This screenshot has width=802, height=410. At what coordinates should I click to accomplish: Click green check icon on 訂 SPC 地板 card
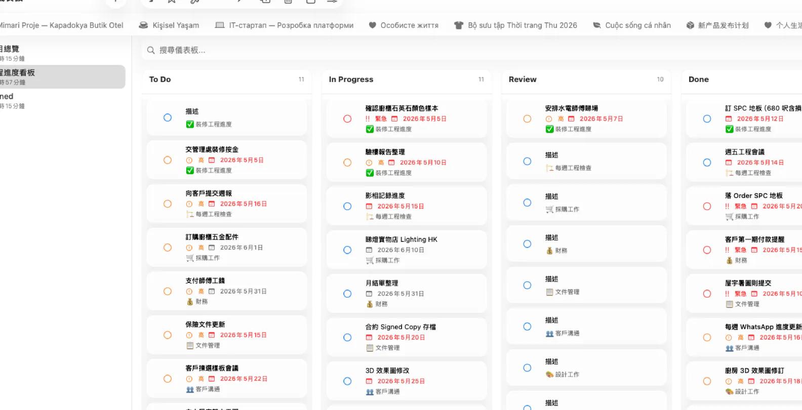click(729, 129)
